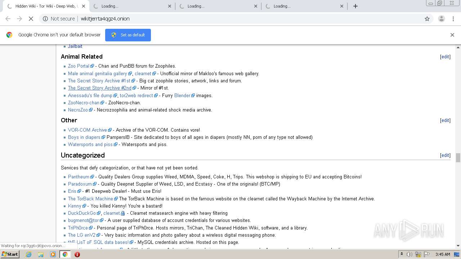Screen dimensions: 461x259
Task: Switch to the Hidden Wiki tab
Action: tap(45, 6)
